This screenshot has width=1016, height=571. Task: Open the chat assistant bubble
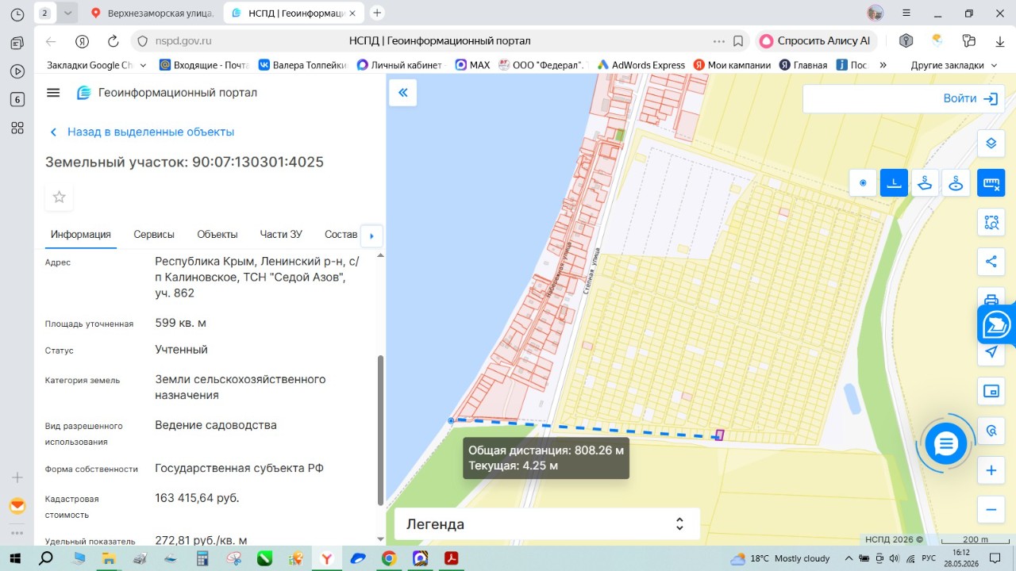pyautogui.click(x=946, y=444)
